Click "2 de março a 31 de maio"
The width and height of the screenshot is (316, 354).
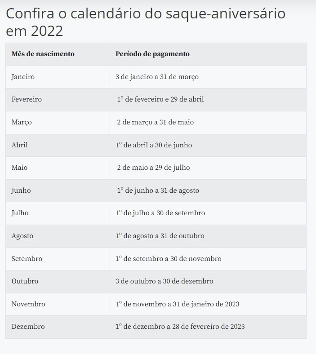pyautogui.click(x=155, y=122)
